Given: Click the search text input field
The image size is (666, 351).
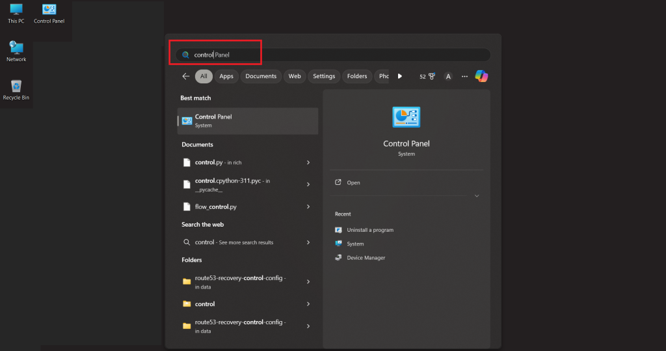Looking at the screenshot, I should click(333, 55).
